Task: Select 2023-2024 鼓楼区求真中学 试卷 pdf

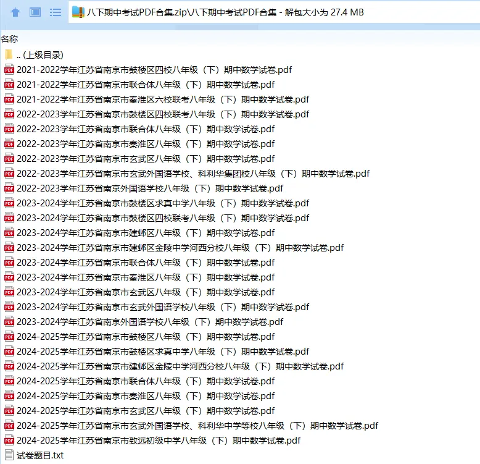Action: pyautogui.click(x=157, y=203)
